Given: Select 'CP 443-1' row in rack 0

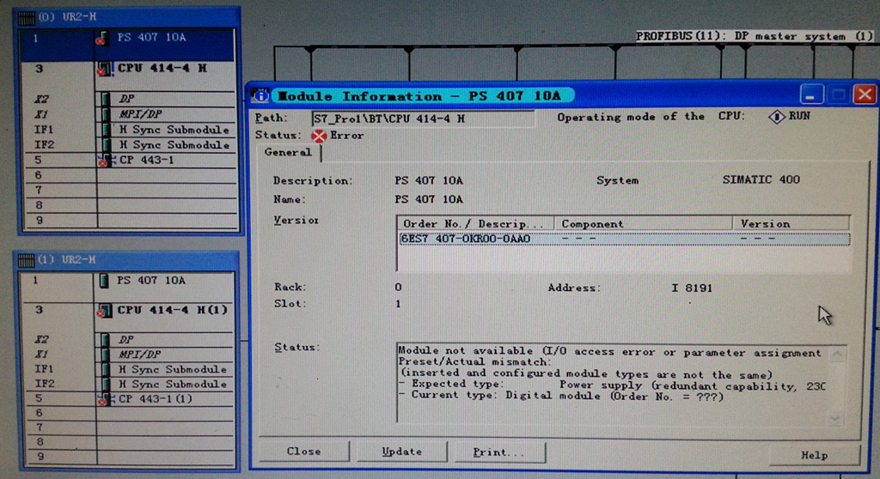Looking at the screenshot, I should tap(129, 161).
